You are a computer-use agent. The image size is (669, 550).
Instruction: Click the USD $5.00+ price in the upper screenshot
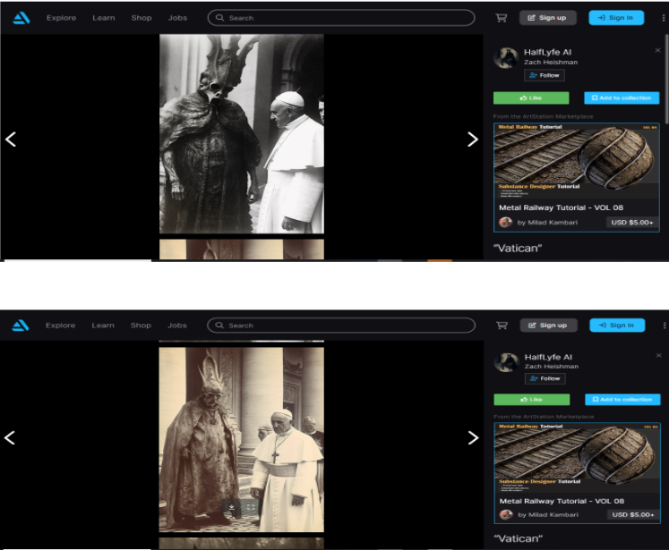pos(632,223)
